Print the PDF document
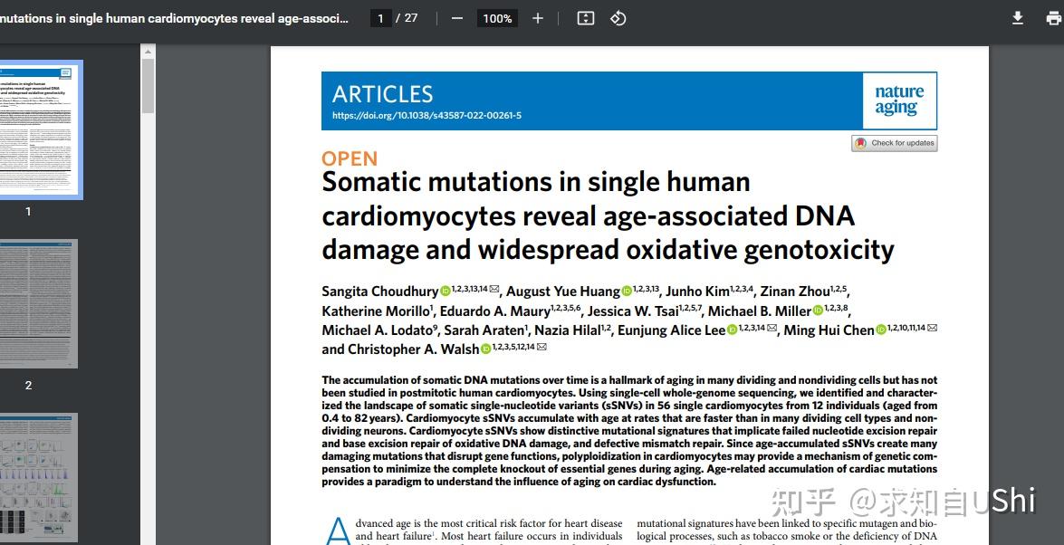Screen dimensions: 1064x545 (x=1054, y=18)
